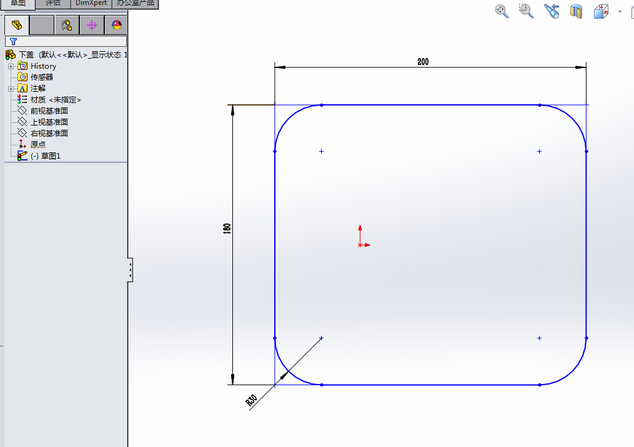
Task: Select the bottom horizontal sketch line
Action: tap(430, 385)
